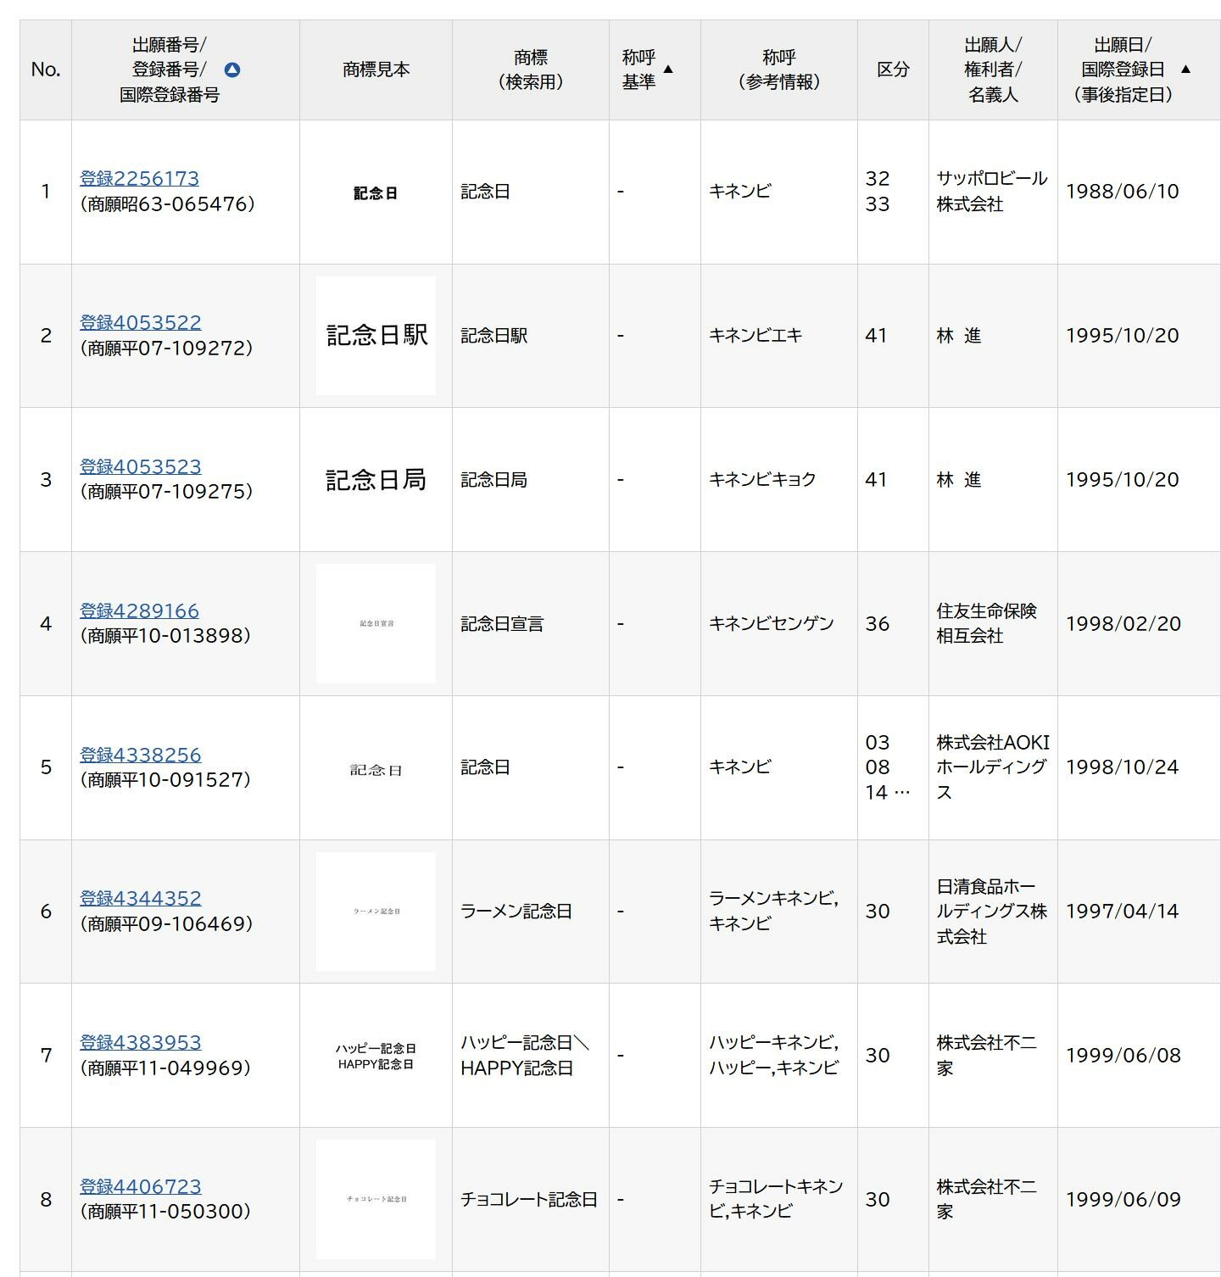The image size is (1221, 1277).
Task: Click the サッポロビール株式会社 applicant cell
Action: [x=992, y=192]
